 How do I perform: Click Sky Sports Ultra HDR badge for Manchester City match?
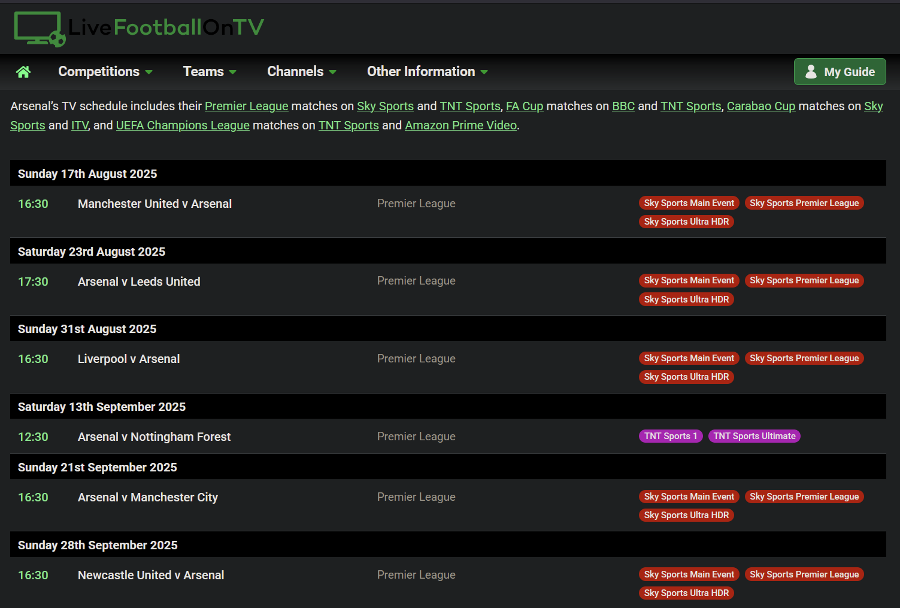pyautogui.click(x=686, y=515)
